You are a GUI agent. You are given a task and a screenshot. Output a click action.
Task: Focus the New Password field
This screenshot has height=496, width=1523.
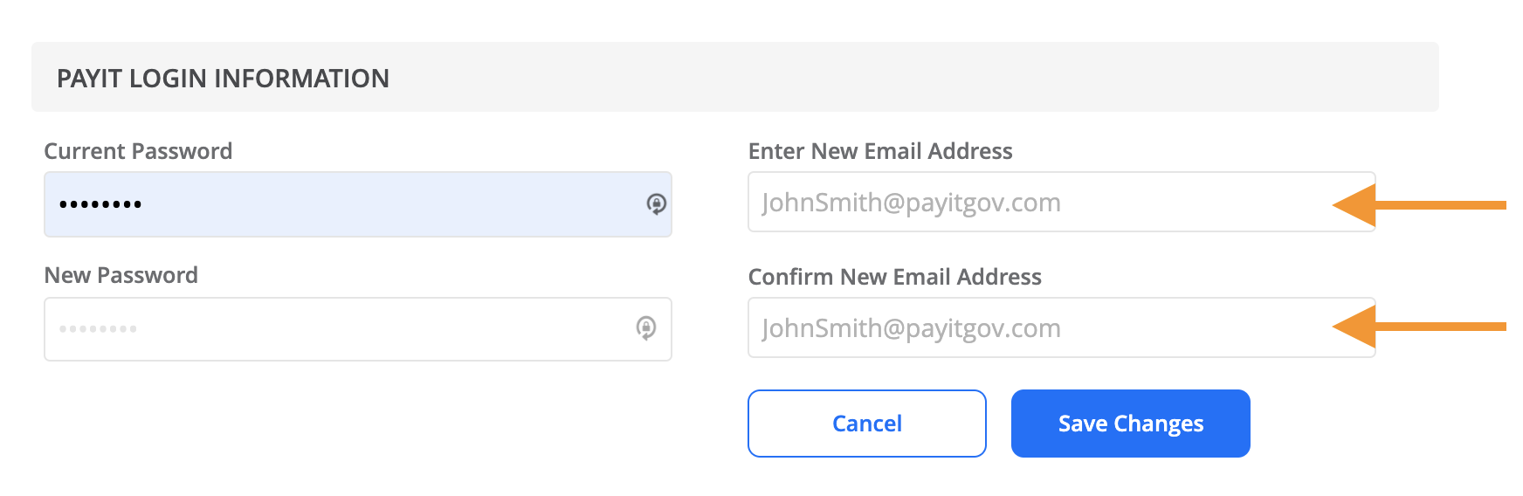pos(358,329)
